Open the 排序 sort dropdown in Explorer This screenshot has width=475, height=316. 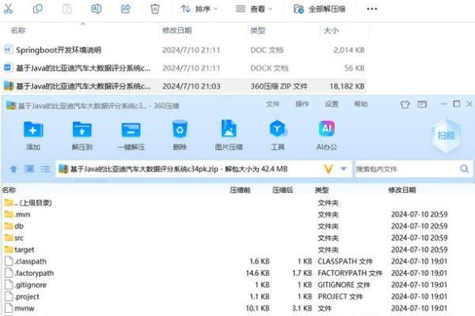click(x=199, y=9)
